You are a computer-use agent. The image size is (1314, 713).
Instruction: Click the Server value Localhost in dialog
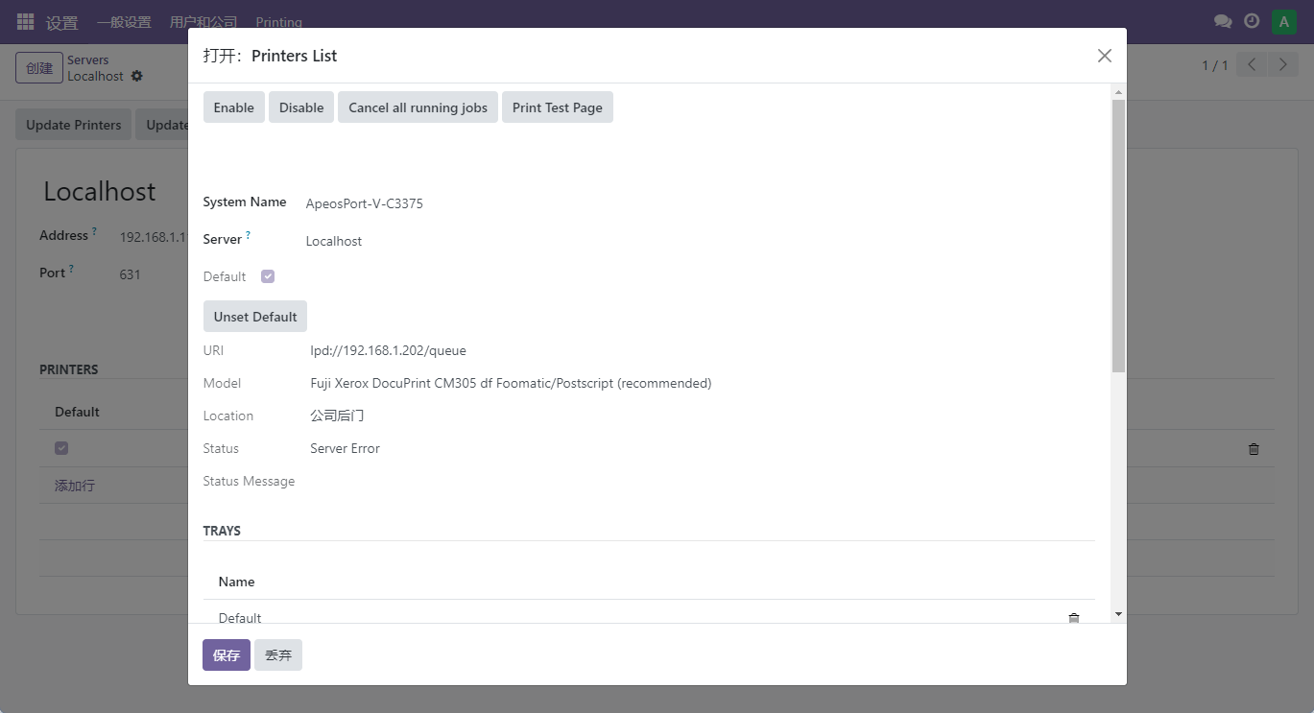(334, 241)
